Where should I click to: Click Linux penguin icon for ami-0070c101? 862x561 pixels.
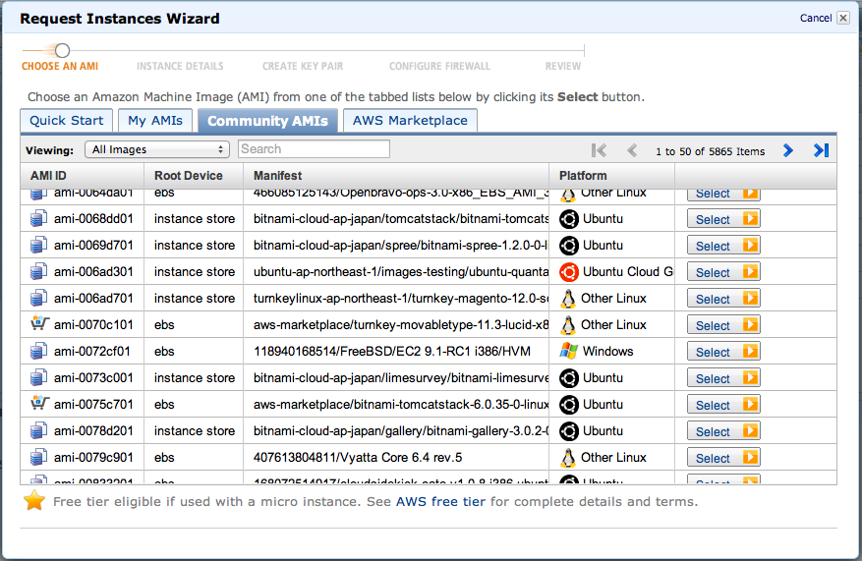(568, 325)
